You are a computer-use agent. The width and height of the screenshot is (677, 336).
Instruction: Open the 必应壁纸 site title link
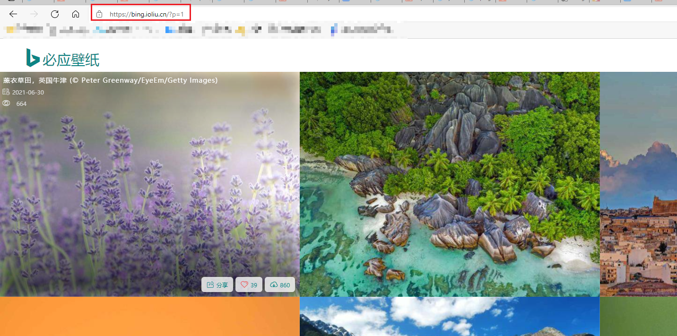[71, 60]
